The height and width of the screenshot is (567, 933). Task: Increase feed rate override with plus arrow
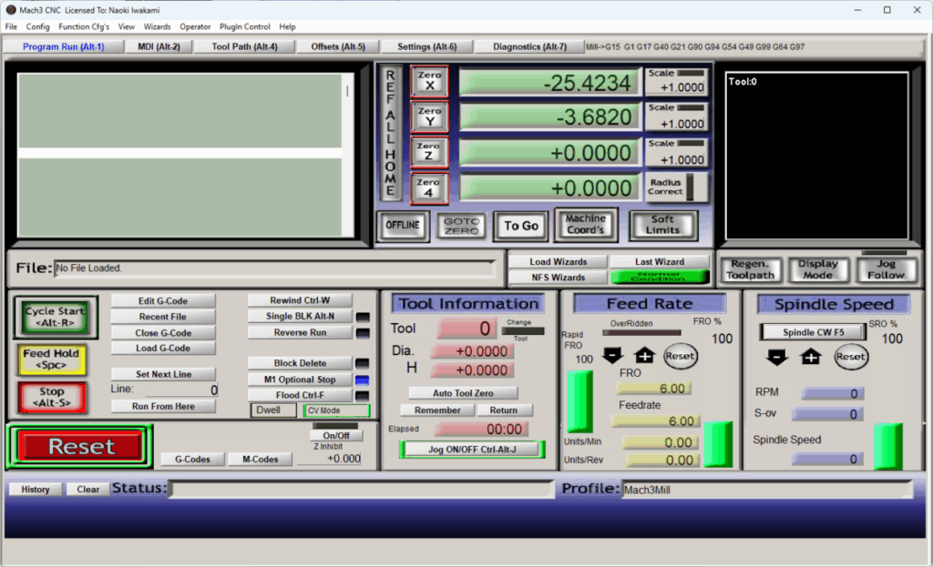pyautogui.click(x=644, y=356)
